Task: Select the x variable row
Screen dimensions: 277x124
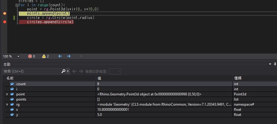Action: point(141,110)
